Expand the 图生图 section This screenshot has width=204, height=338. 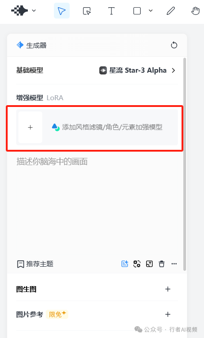click(168, 289)
